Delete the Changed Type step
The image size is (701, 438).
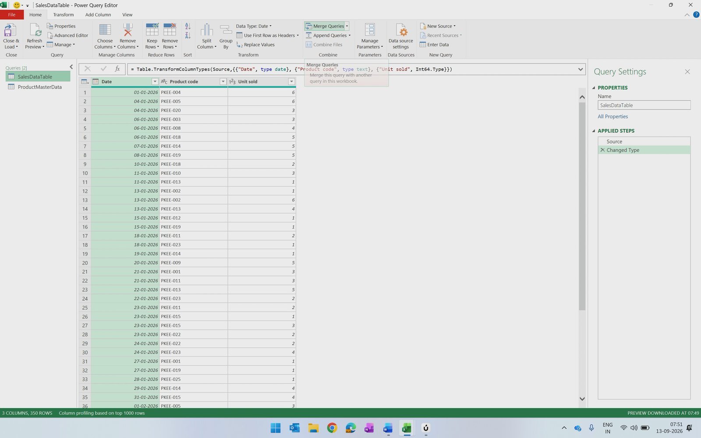click(x=602, y=150)
